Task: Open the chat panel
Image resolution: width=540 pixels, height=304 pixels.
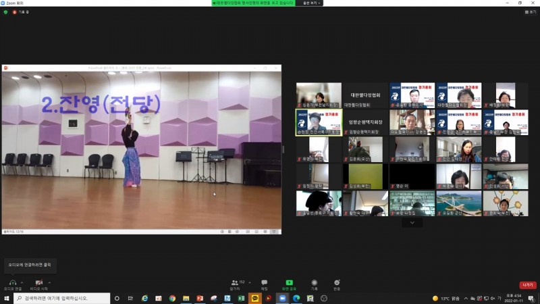Action: (x=264, y=283)
